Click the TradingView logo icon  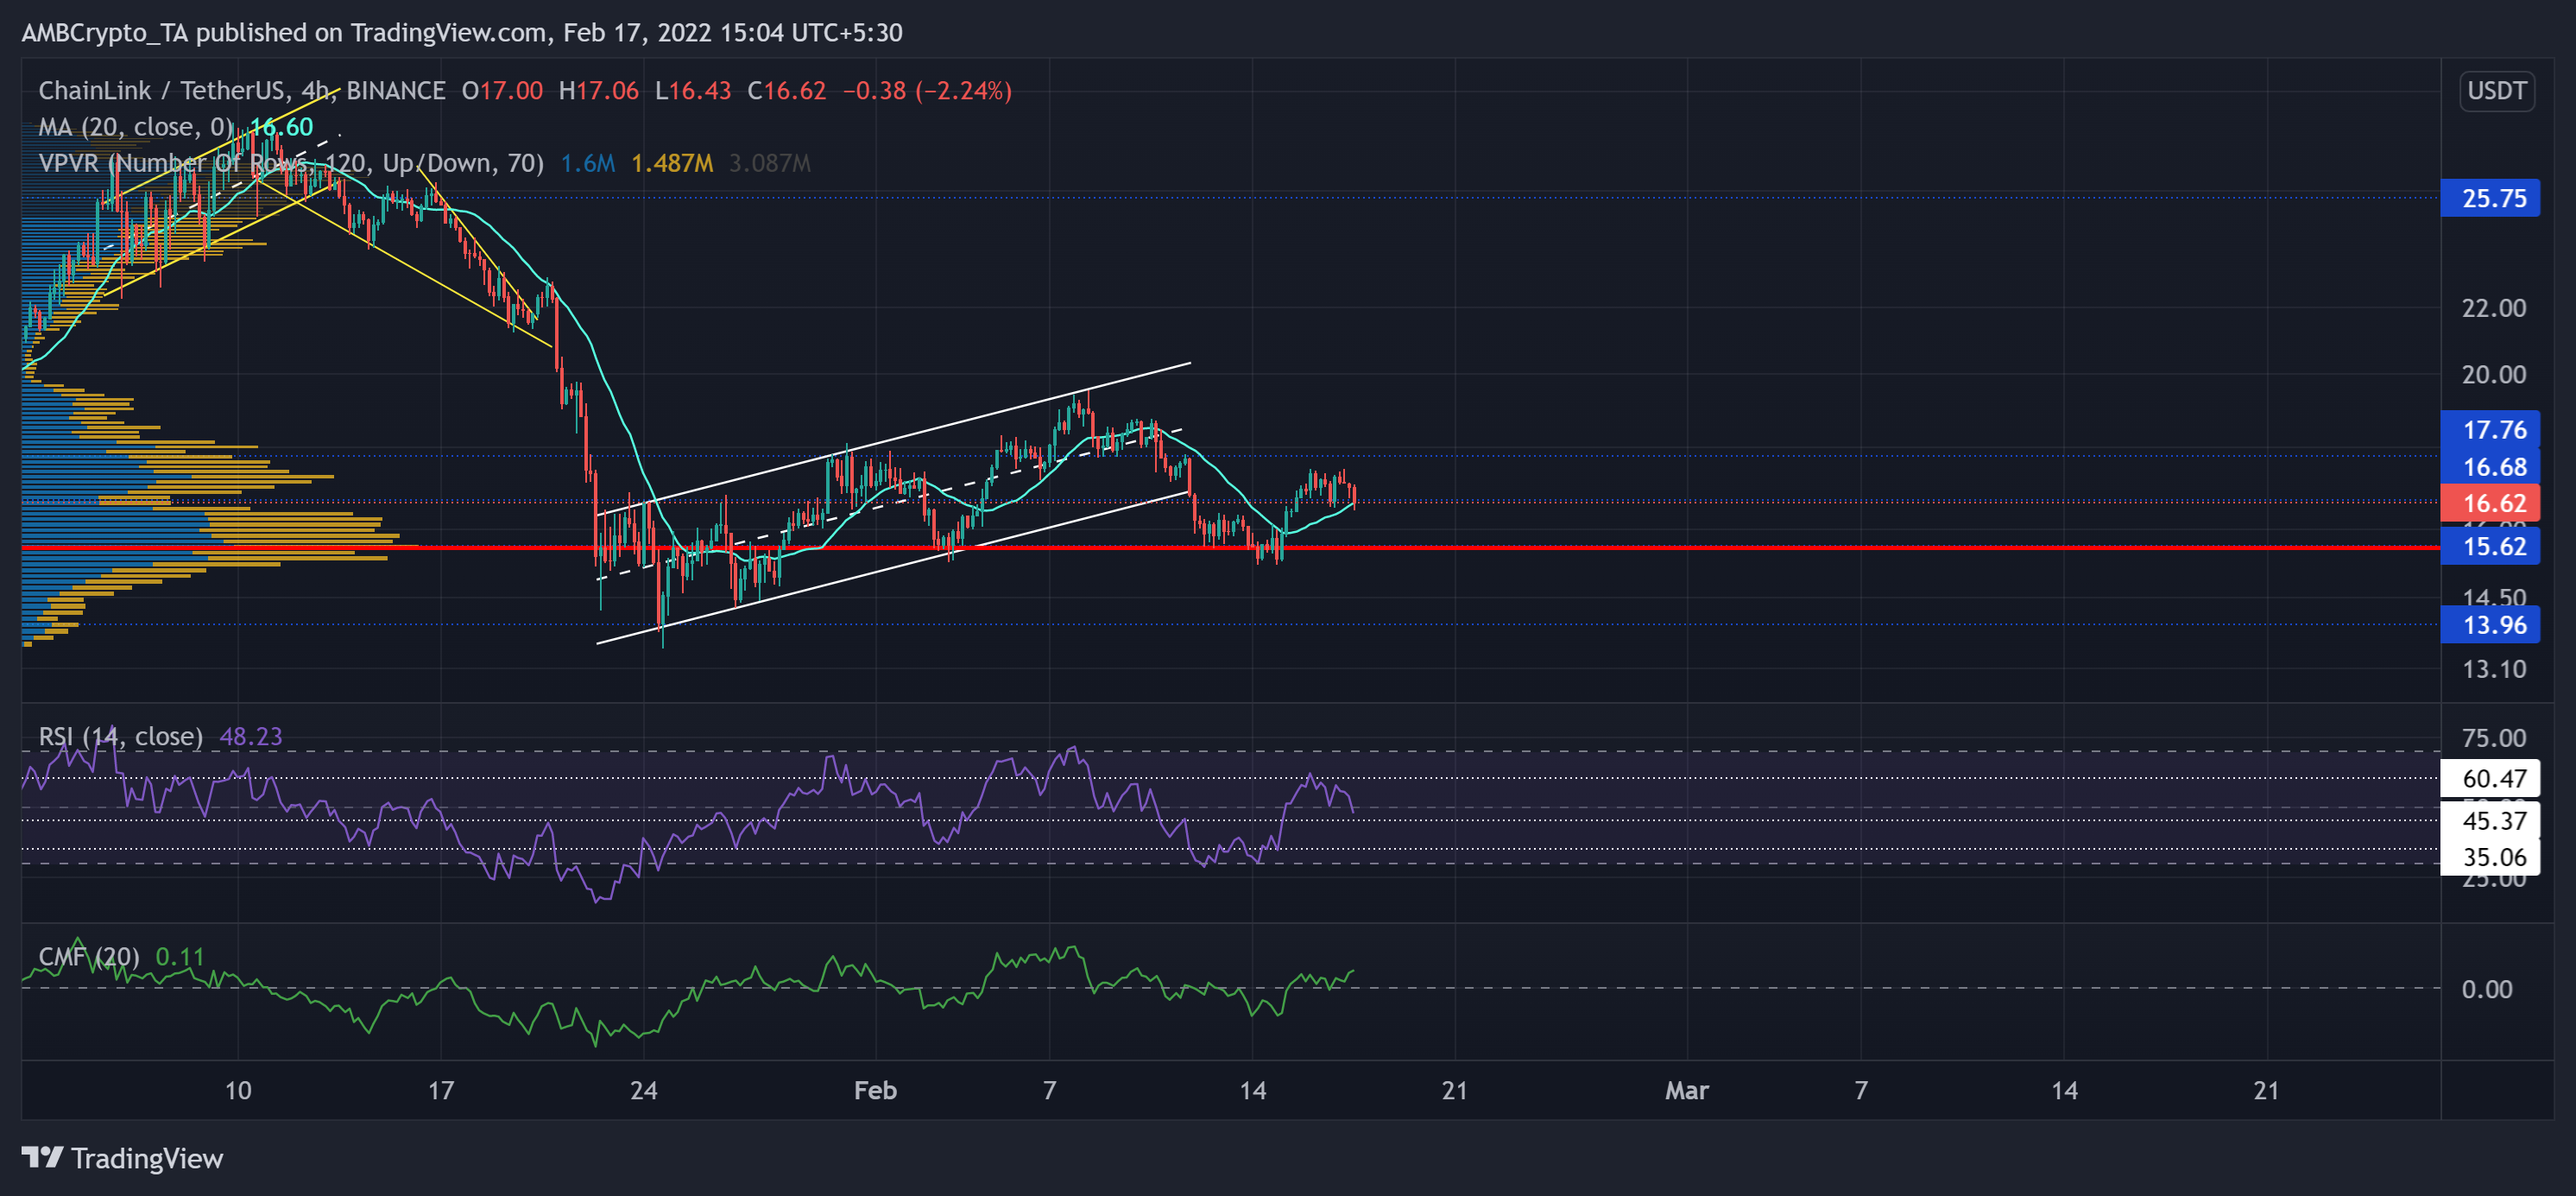click(42, 1157)
